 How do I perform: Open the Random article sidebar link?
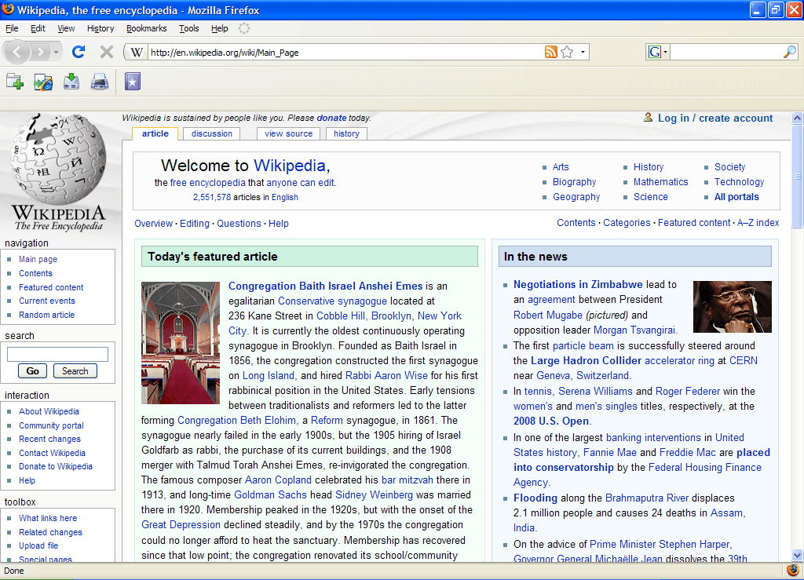point(46,315)
